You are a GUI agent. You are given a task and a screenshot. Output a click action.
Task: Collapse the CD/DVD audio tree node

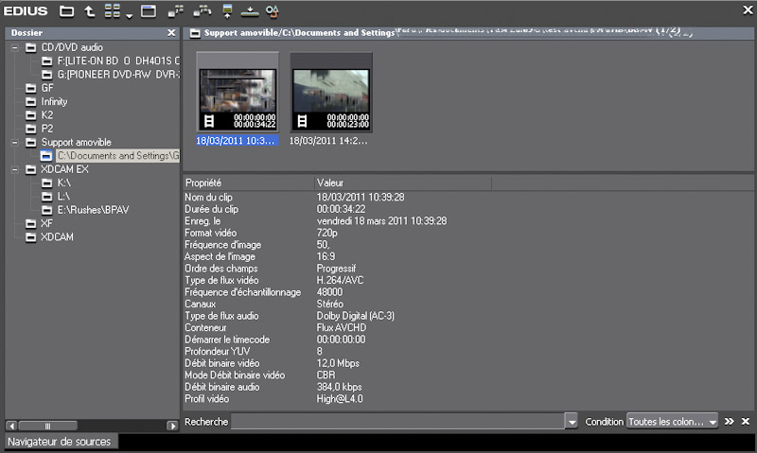15,47
